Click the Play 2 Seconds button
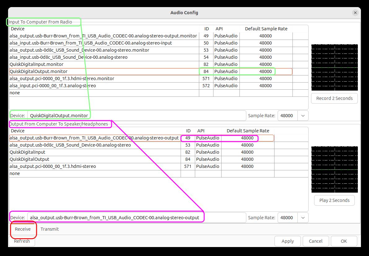369x256 pixels. pyautogui.click(x=334, y=200)
